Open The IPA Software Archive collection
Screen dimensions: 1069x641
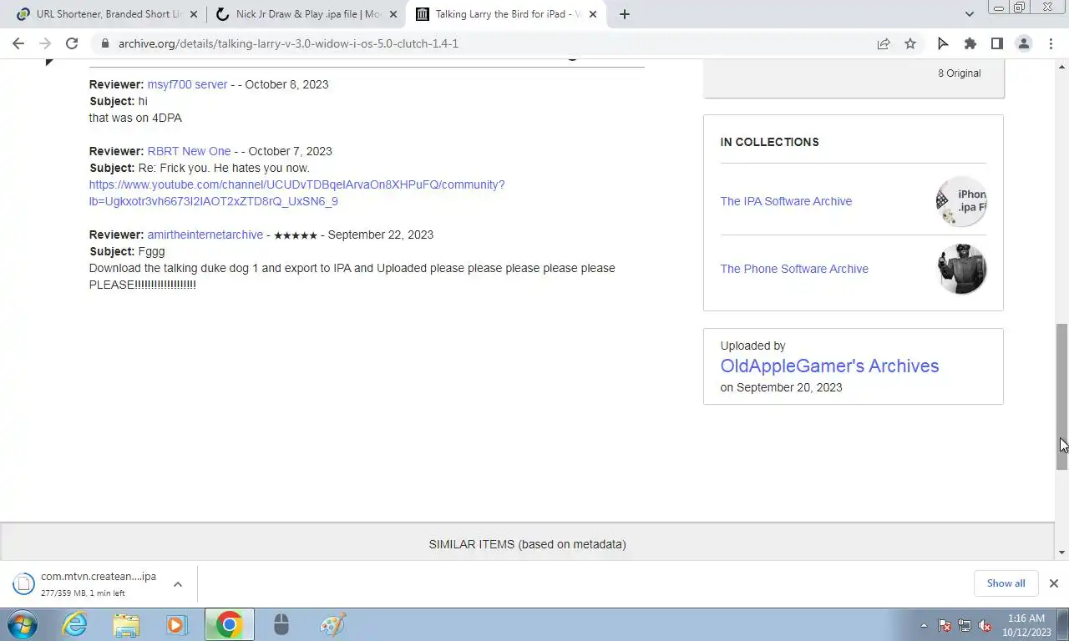pos(786,201)
